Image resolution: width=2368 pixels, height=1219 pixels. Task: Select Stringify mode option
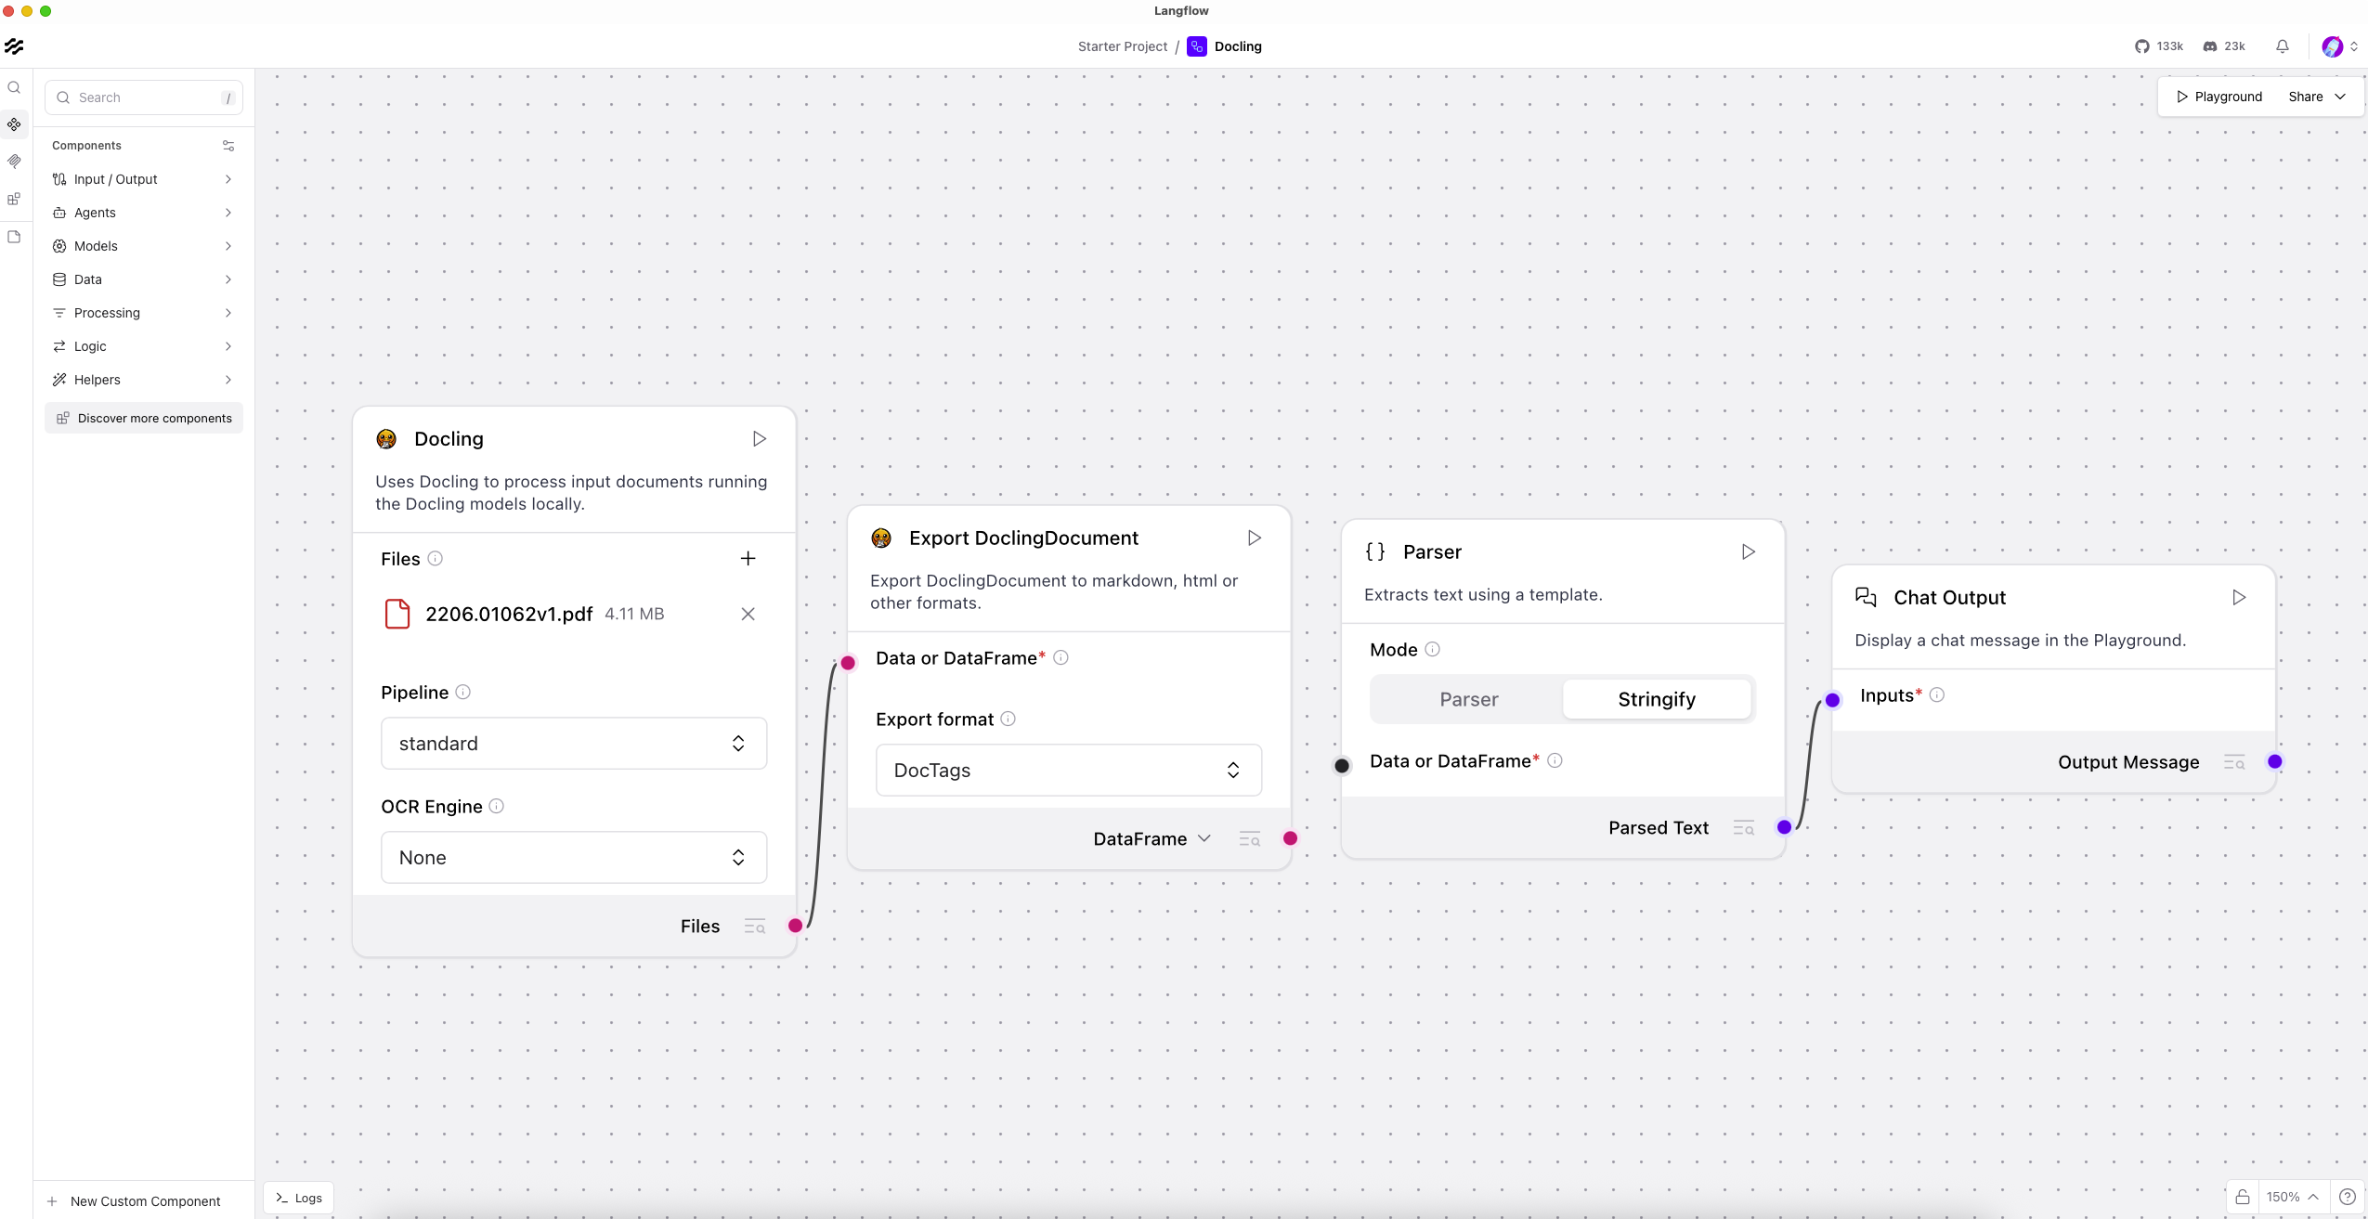(x=1656, y=699)
